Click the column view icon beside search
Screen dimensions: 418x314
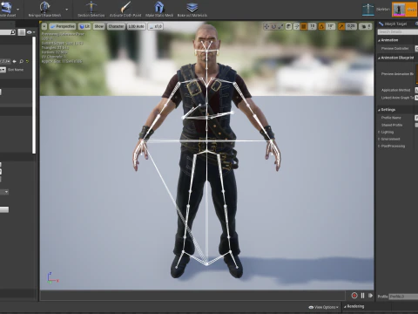coord(22,32)
